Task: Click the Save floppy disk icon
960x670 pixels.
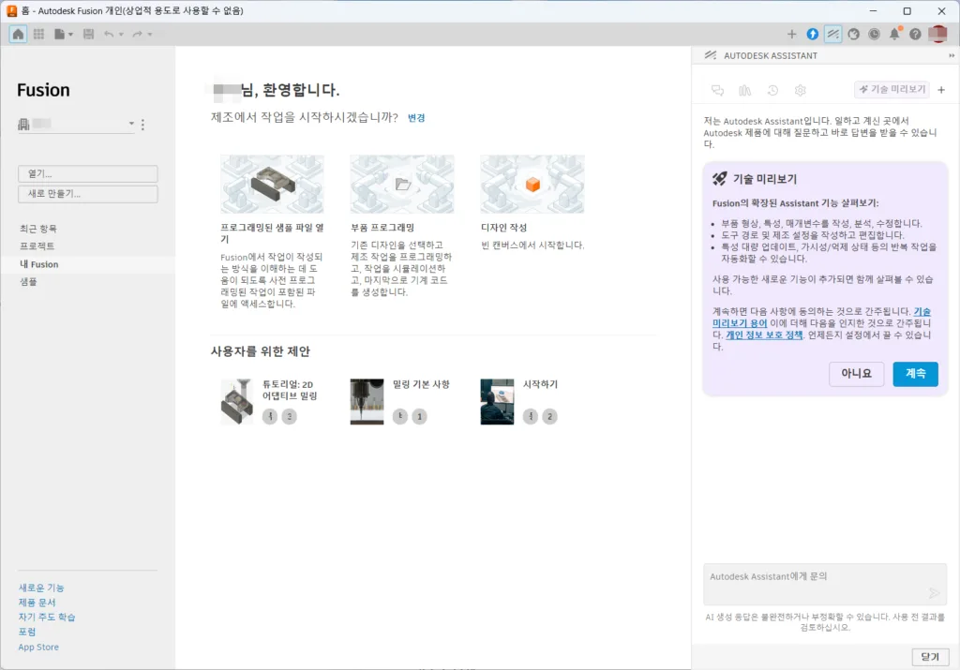Action: click(89, 35)
